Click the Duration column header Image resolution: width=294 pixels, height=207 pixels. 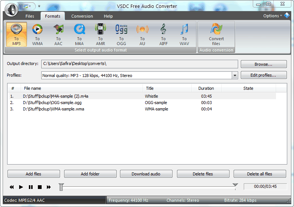(206, 88)
